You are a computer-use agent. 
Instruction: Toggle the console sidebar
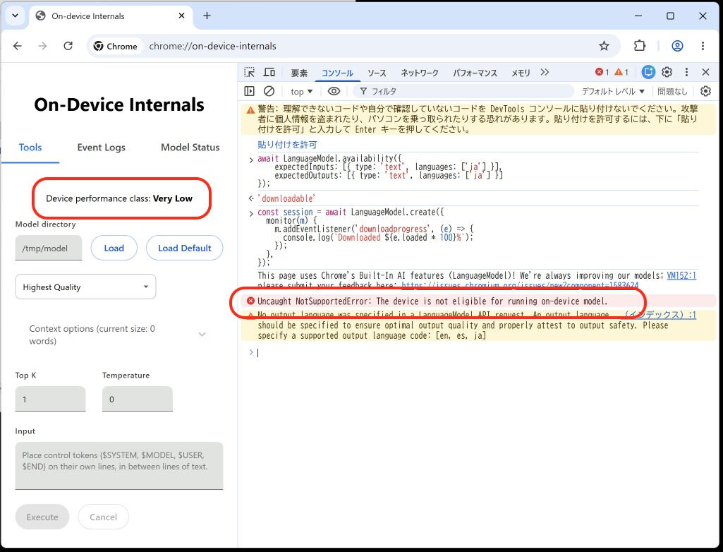[250, 91]
